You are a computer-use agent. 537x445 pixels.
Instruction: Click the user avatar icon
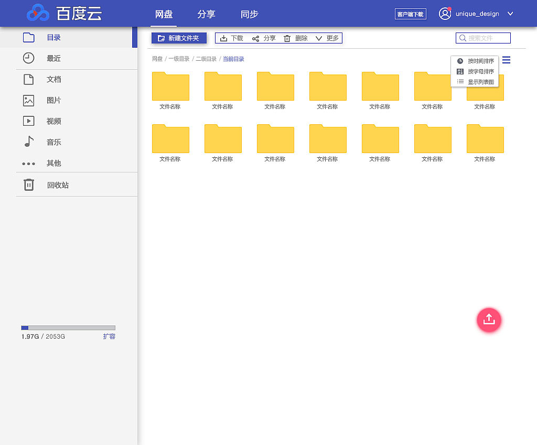(445, 14)
